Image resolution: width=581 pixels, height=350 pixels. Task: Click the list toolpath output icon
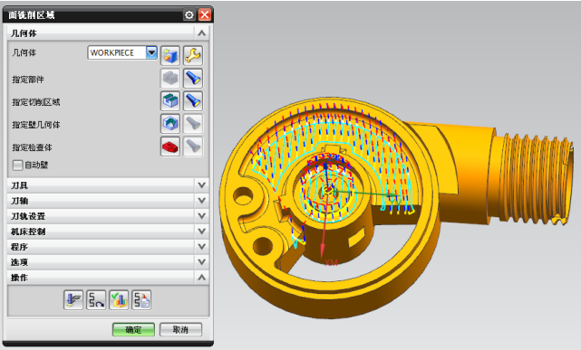(141, 299)
